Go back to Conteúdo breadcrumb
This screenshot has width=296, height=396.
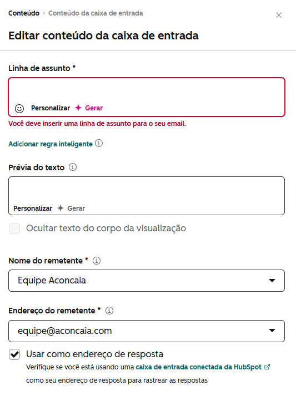tap(24, 13)
